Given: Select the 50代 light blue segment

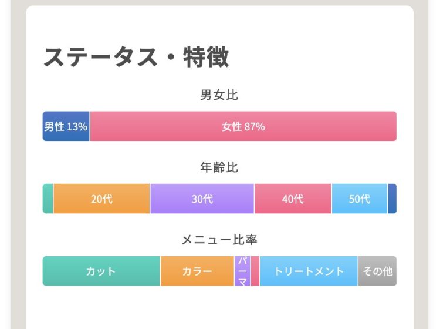Looking at the screenshot, I should pyautogui.click(x=360, y=199).
